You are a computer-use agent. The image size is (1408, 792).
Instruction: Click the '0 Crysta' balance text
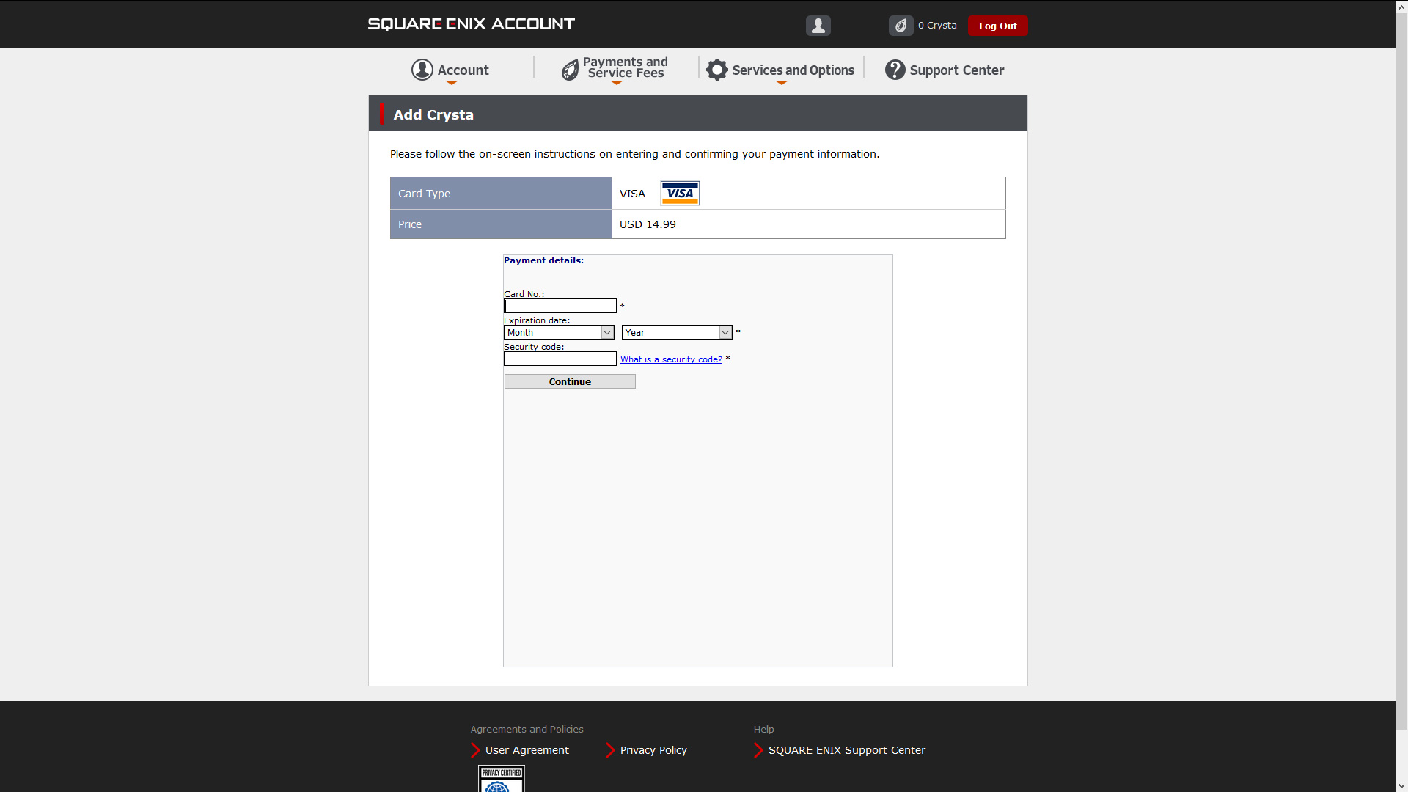tap(937, 25)
